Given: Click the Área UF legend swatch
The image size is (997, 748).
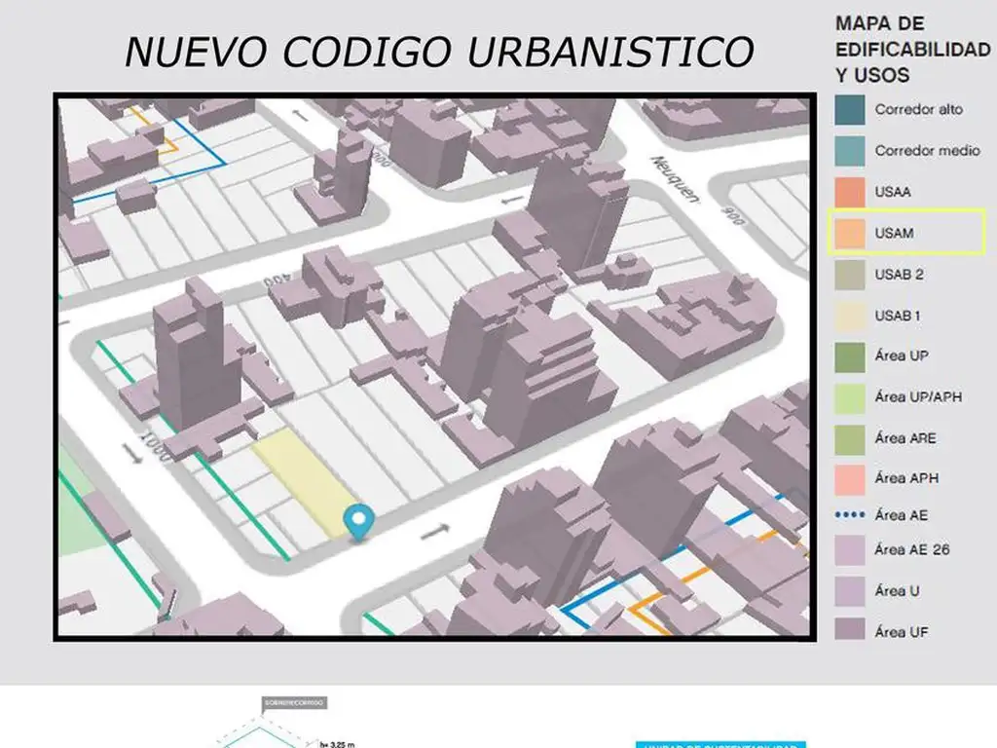Looking at the screenshot, I should point(849,632).
